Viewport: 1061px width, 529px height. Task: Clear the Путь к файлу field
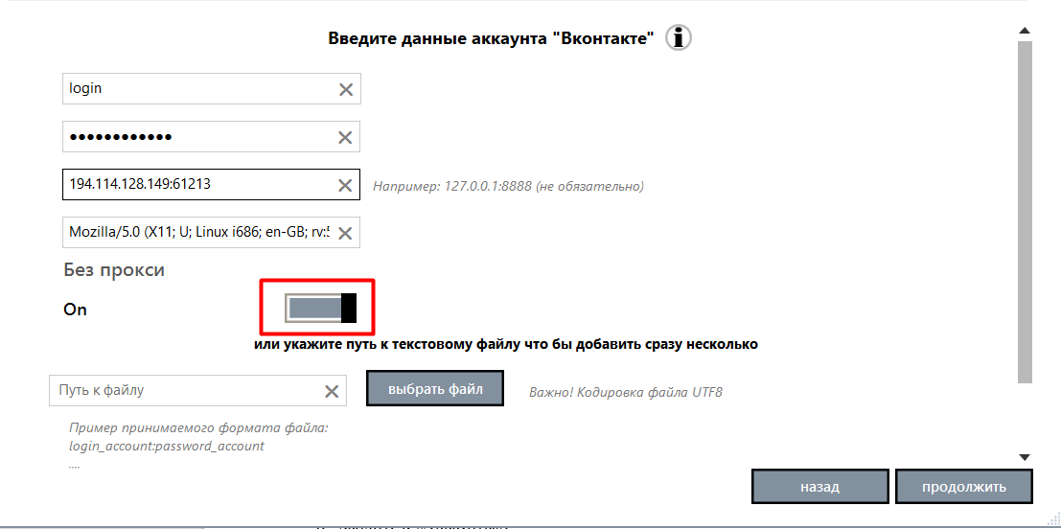click(x=332, y=391)
